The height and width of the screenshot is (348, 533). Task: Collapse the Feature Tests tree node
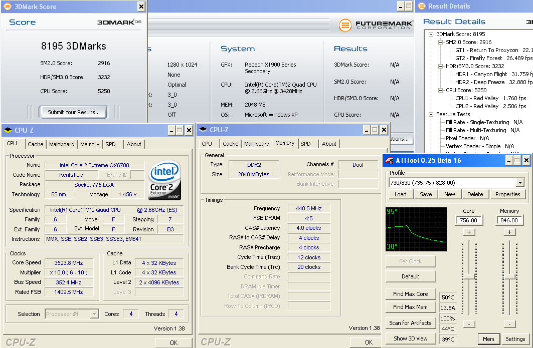pyautogui.click(x=431, y=115)
